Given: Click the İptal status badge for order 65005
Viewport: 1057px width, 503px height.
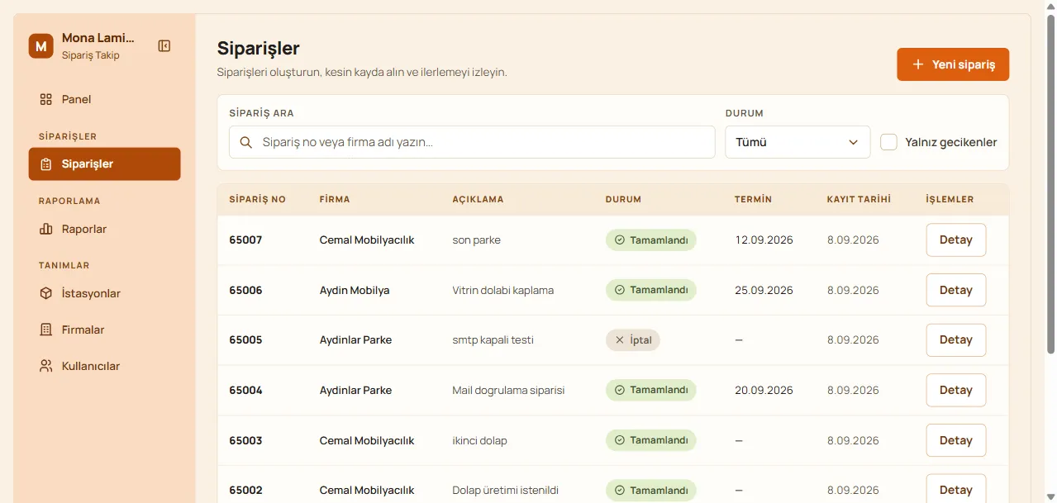Looking at the screenshot, I should [x=633, y=339].
